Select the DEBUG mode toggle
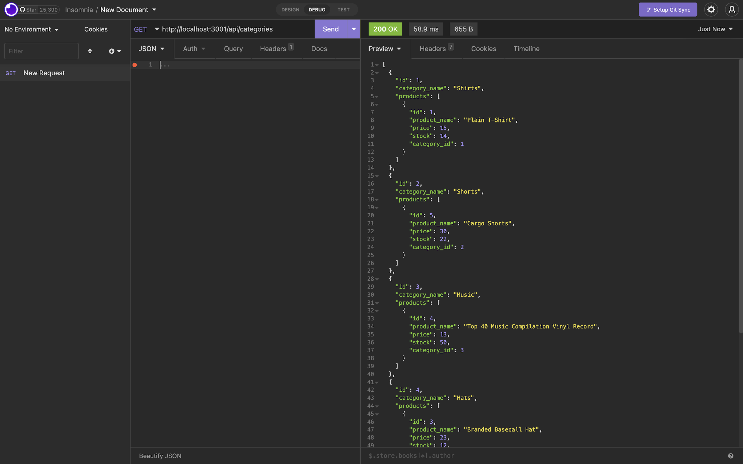Screen dimensions: 743x464 pyautogui.click(x=317, y=10)
